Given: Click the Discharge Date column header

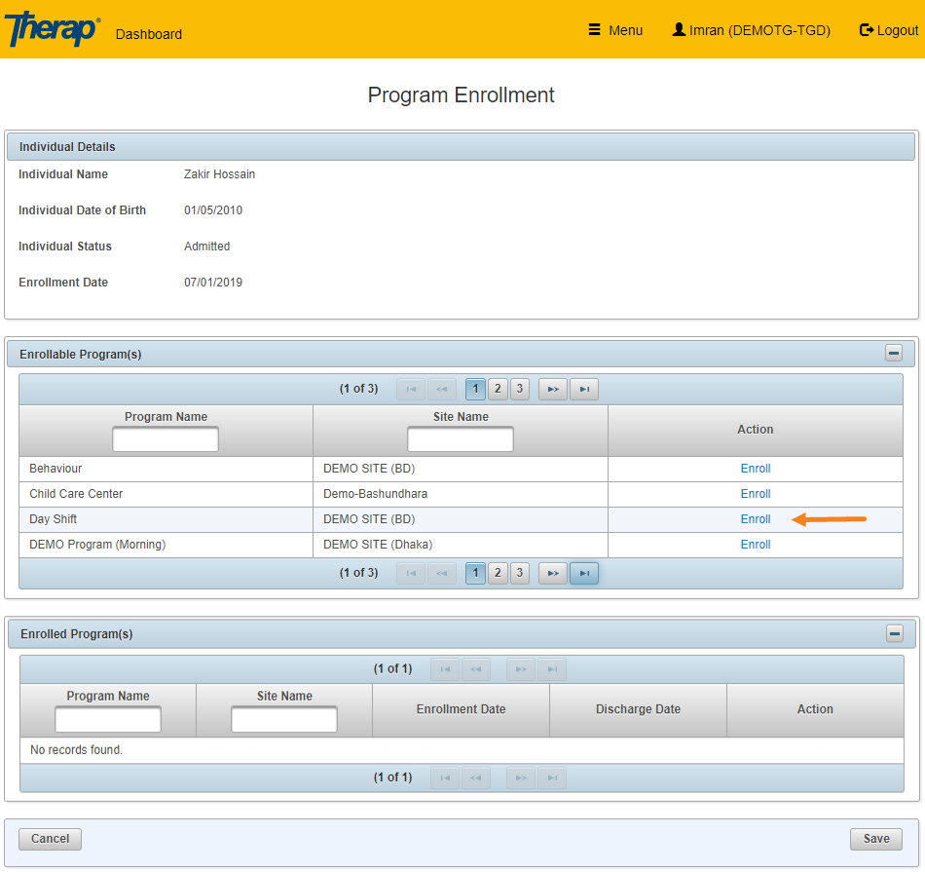Looking at the screenshot, I should click(x=639, y=709).
